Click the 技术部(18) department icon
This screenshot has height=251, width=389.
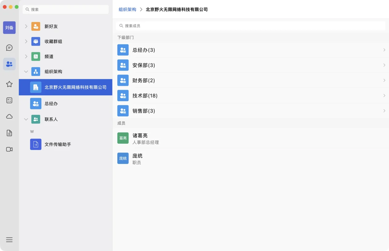click(123, 96)
